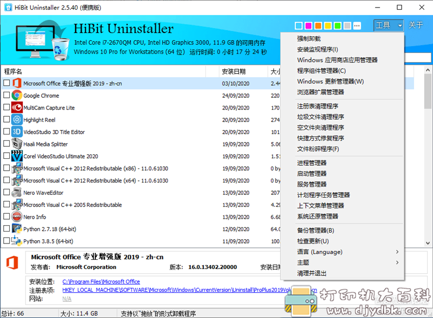Select 清理并退出 menu entry
This screenshot has width=433, height=318.
tap(343, 273)
